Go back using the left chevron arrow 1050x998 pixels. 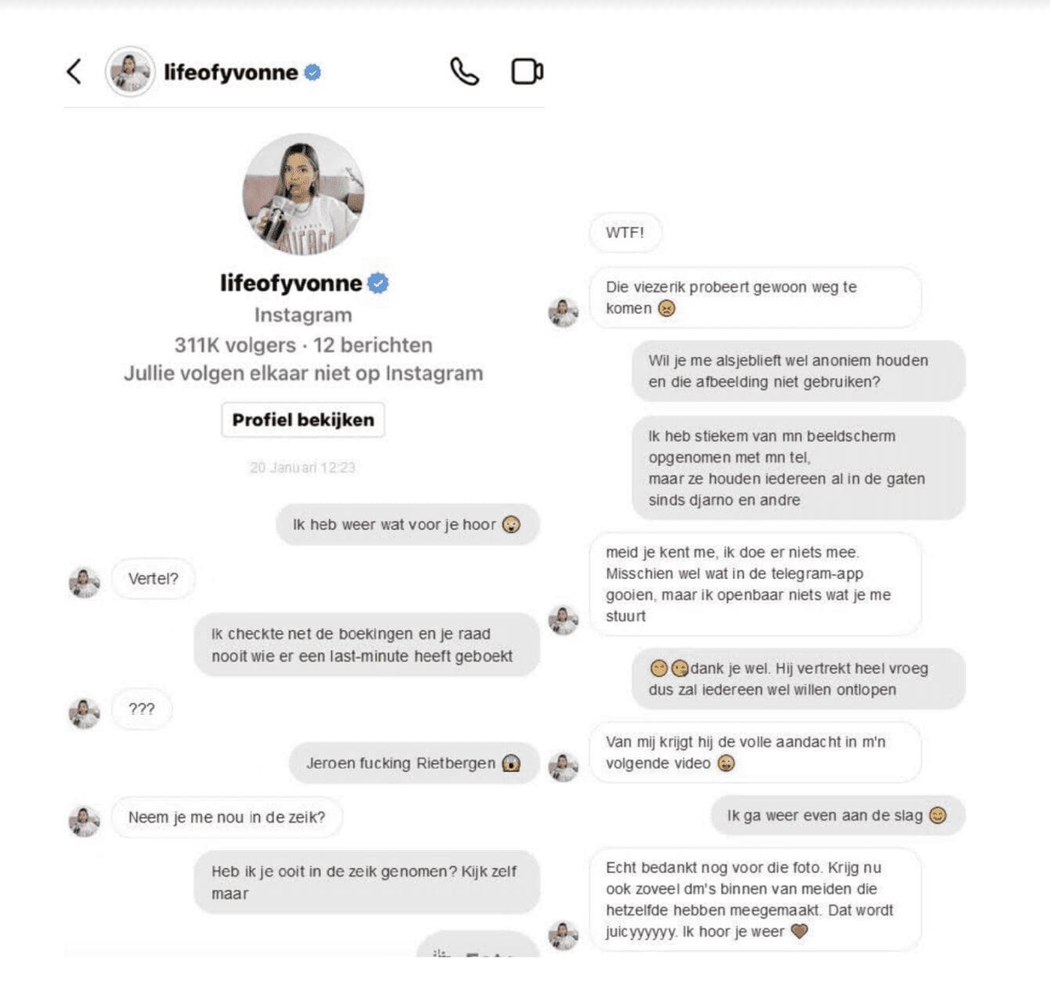[74, 71]
